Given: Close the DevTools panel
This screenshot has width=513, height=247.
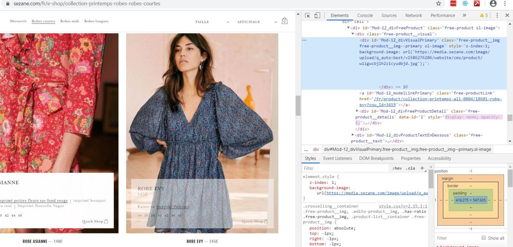Looking at the screenshot, I should point(507,15).
